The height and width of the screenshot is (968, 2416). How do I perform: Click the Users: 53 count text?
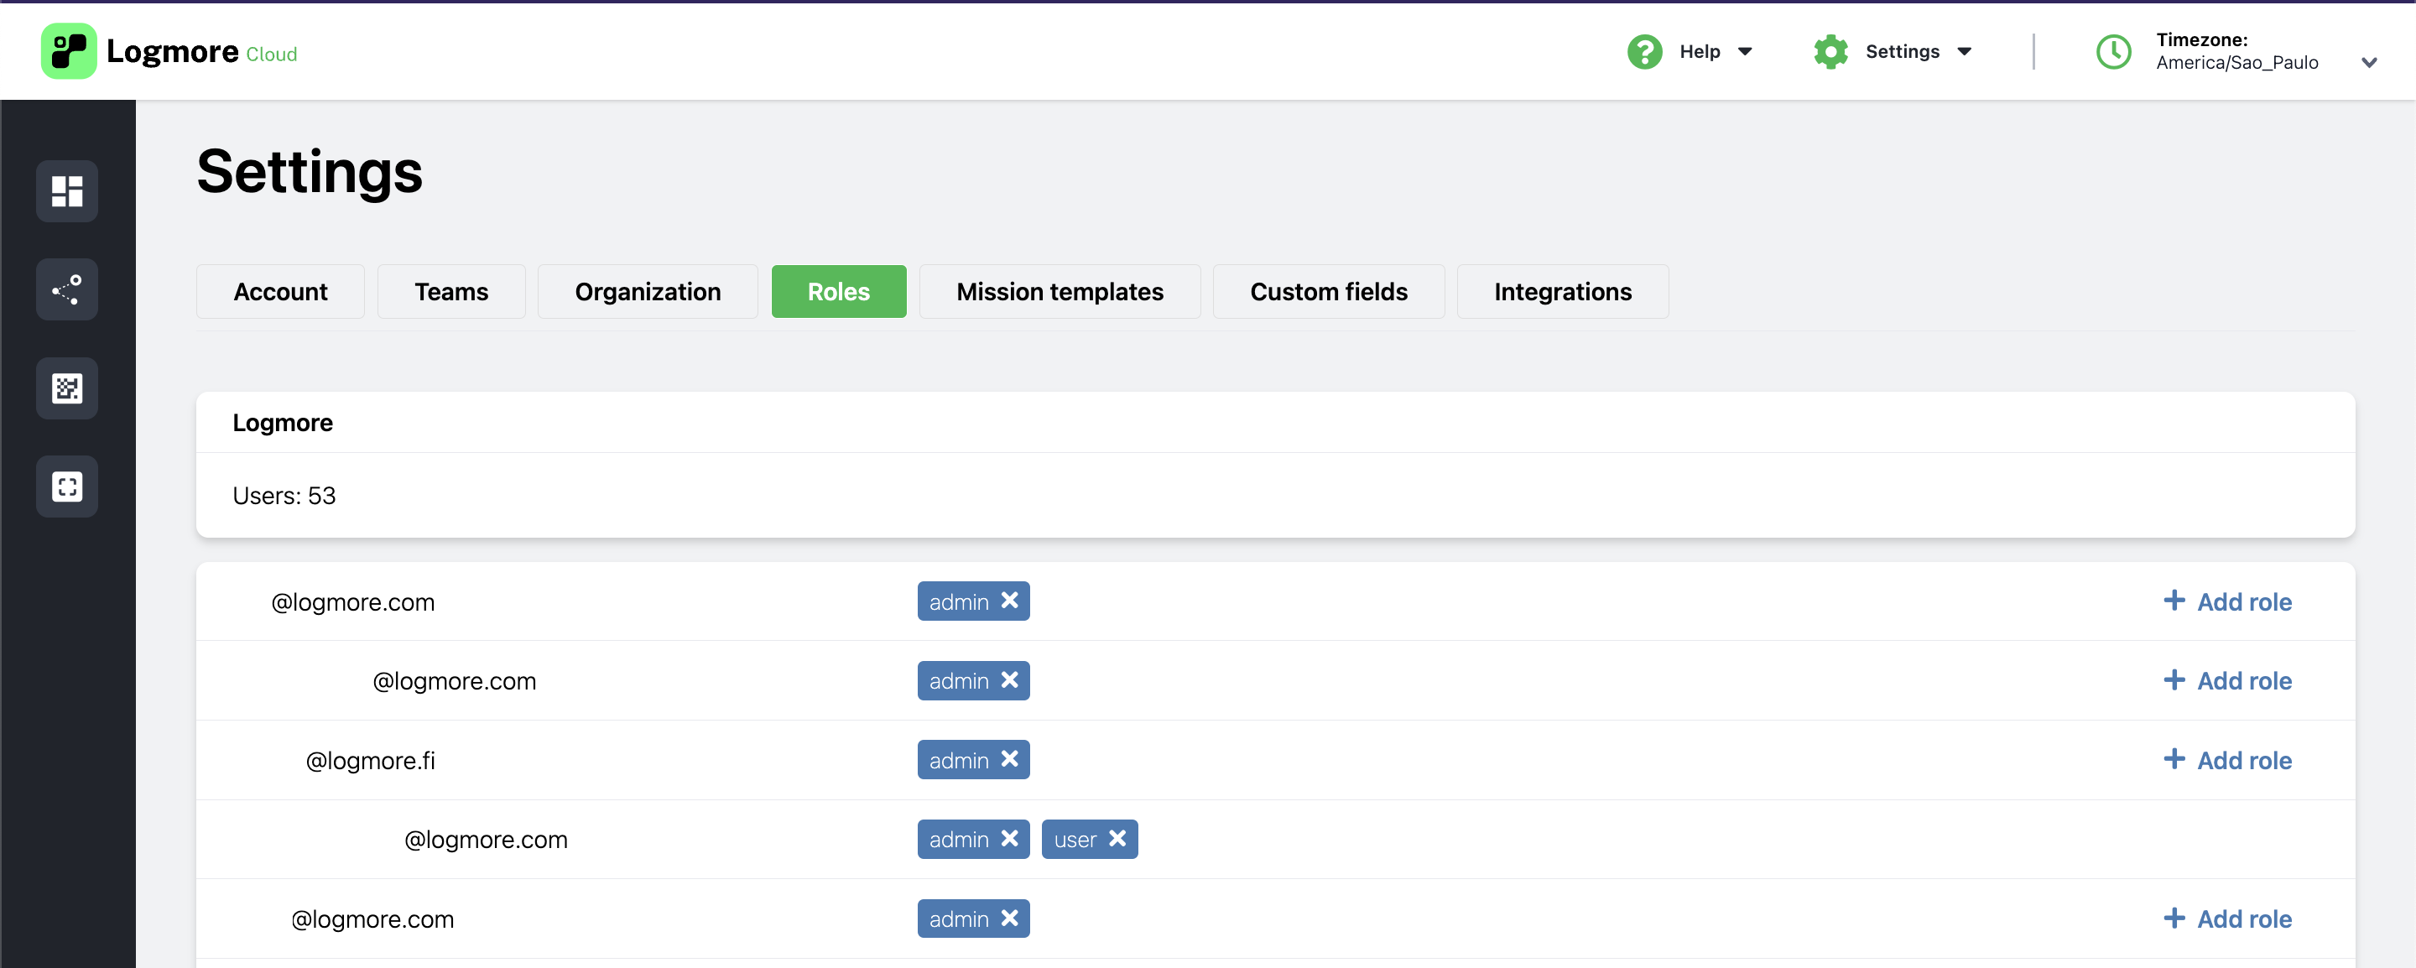coord(284,495)
